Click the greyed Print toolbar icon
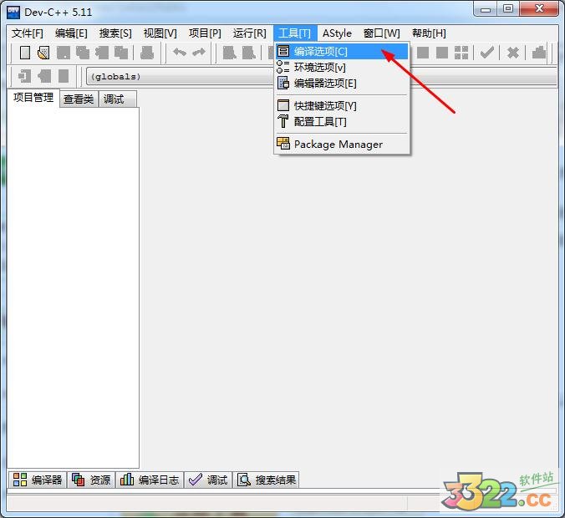The width and height of the screenshot is (565, 518). click(147, 53)
